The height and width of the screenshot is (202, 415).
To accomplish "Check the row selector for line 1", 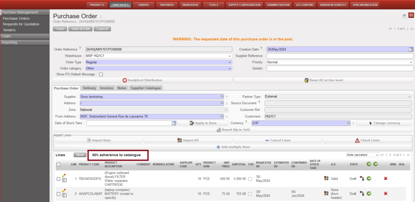I will pyautogui.click(x=59, y=179).
